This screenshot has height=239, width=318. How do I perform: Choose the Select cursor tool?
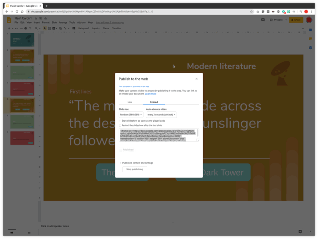pos(45,29)
